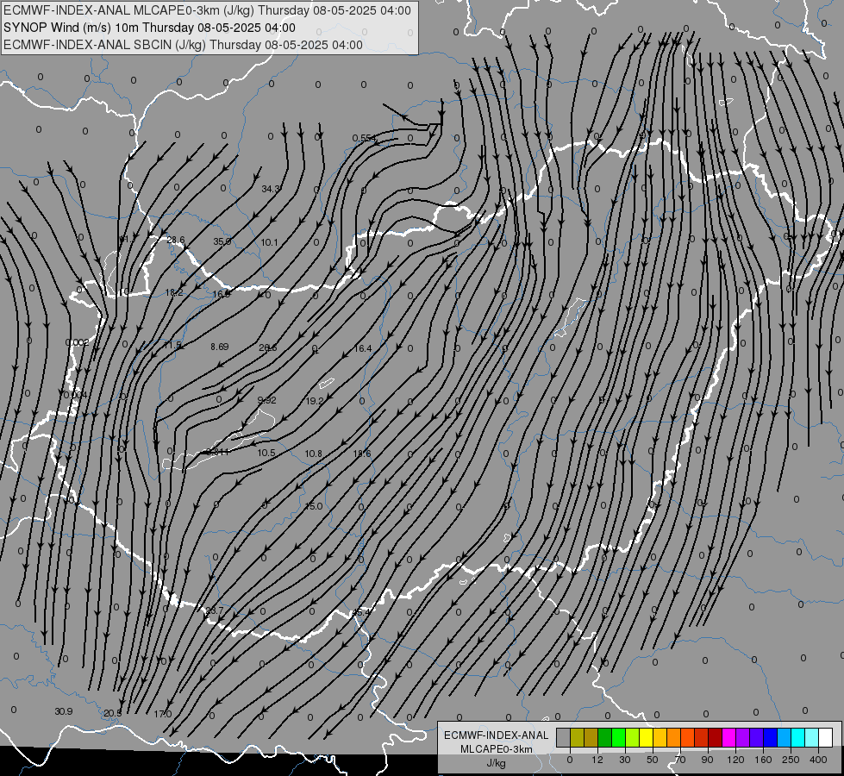The image size is (844, 776).
Task: Click the legend scale label '30'
Action: click(x=625, y=760)
